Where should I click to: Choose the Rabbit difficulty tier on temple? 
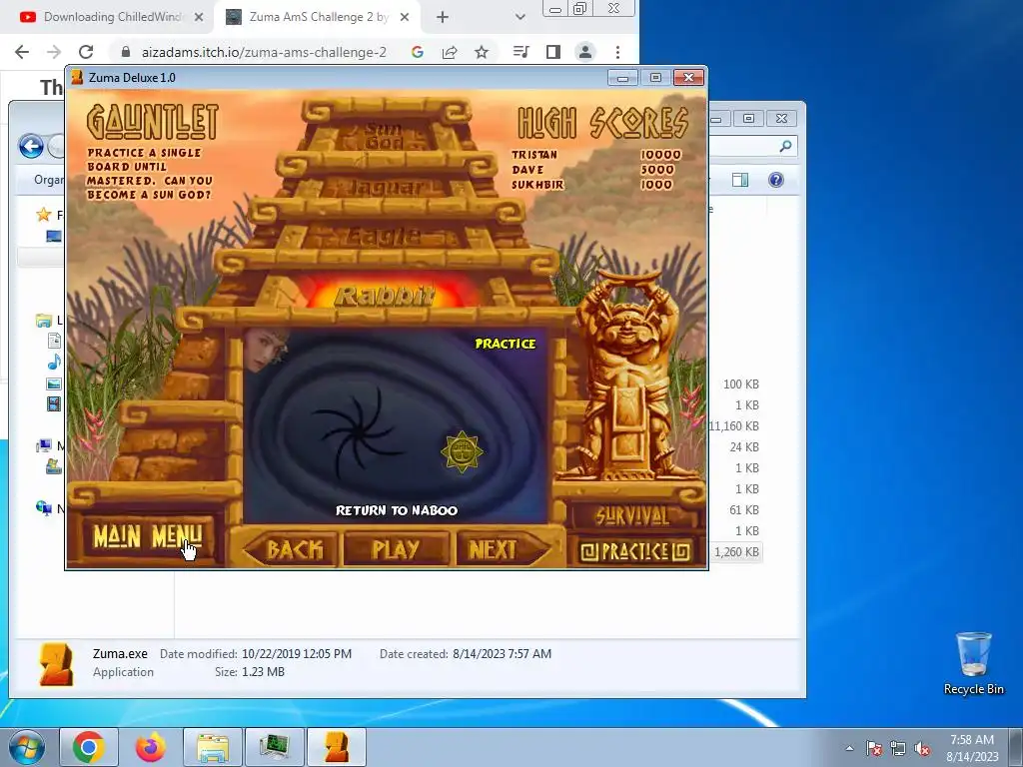[385, 296]
